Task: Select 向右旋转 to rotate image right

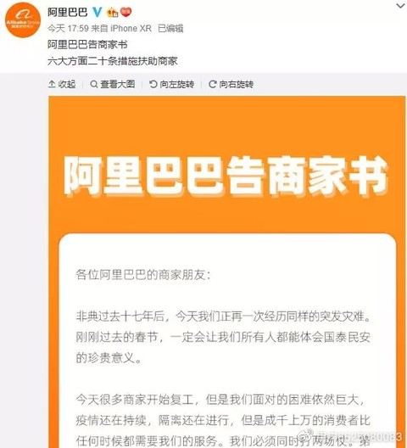Action: pos(237,84)
